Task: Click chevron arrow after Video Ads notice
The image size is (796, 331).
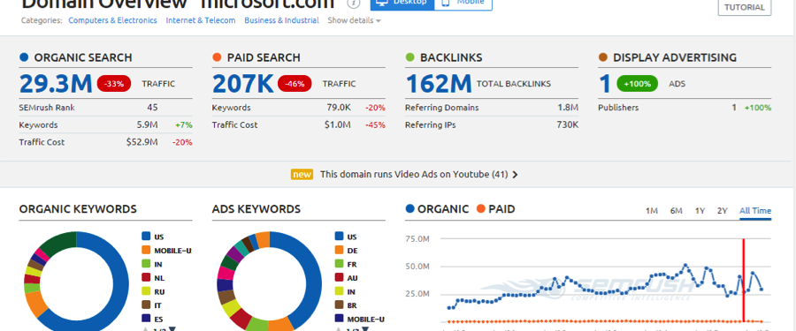Action: click(516, 175)
